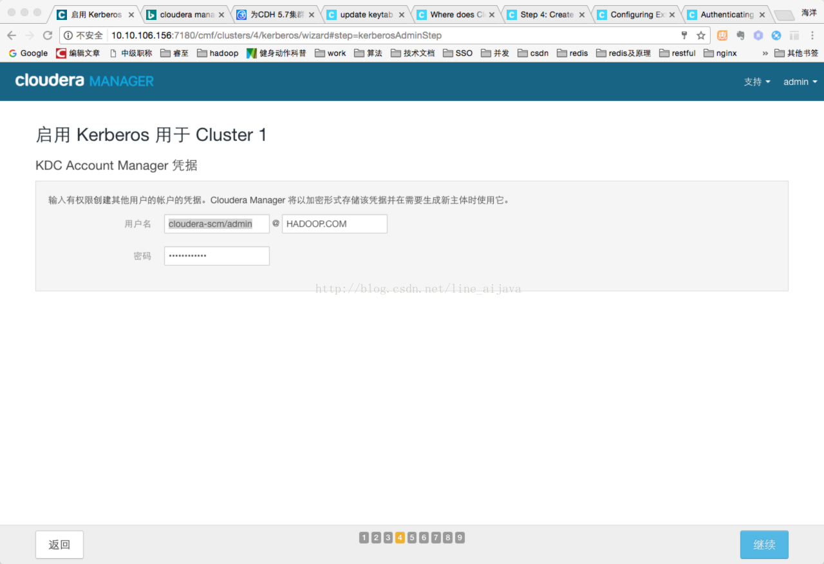Show hidden bookmarks with » chevron
The width and height of the screenshot is (824, 564).
tap(765, 53)
